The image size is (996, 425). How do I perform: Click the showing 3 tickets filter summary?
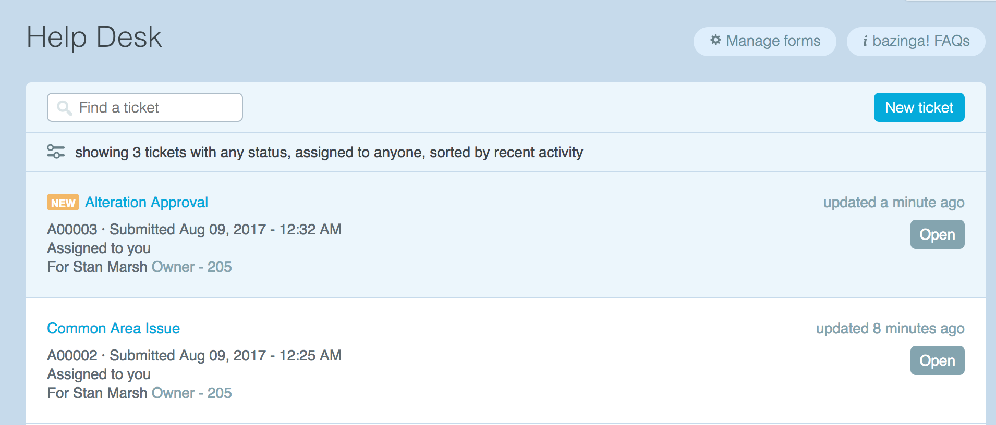click(329, 153)
